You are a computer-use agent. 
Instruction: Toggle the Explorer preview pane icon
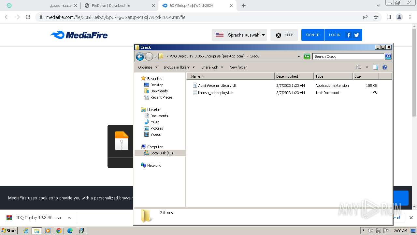coord(375,67)
